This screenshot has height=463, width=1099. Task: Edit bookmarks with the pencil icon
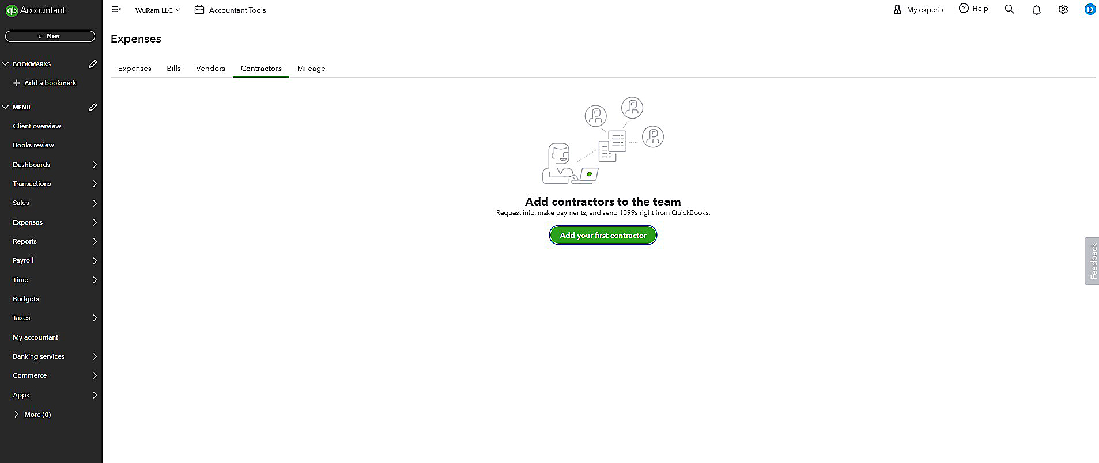[93, 64]
